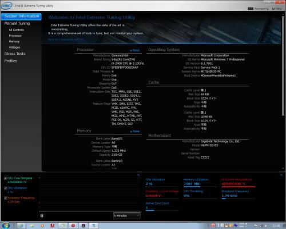Toggle Processor Frequency graph checkbox
The width and height of the screenshot is (286, 229).
click(x=6, y=198)
